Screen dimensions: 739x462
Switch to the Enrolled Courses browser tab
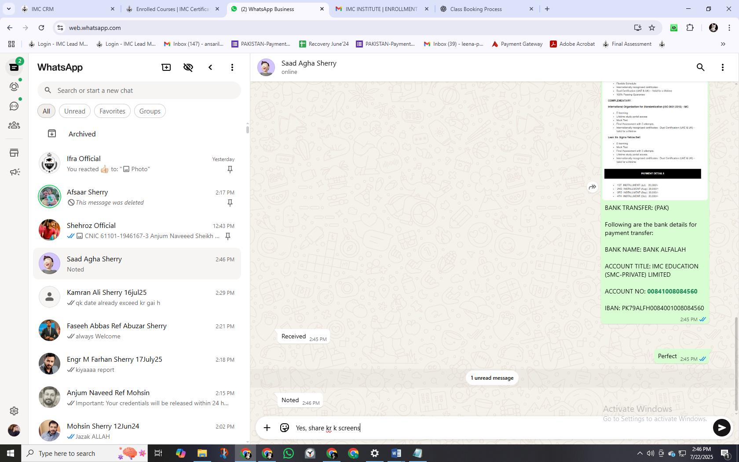coord(172,9)
